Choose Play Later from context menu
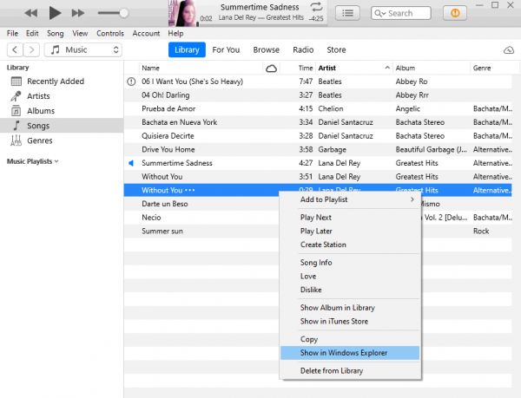 click(x=350, y=232)
